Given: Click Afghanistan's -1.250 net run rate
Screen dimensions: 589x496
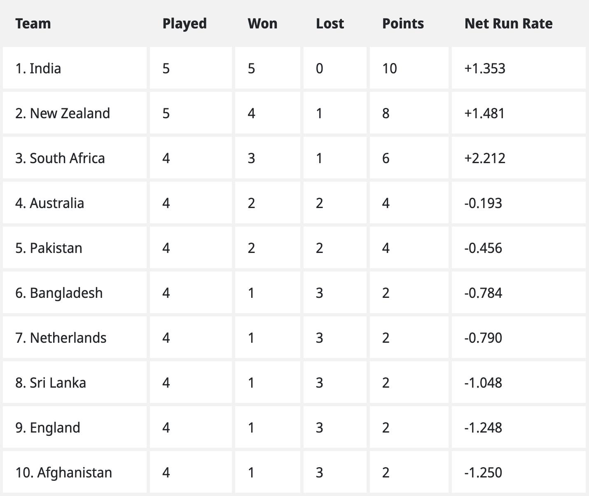Looking at the screenshot, I should pyautogui.click(x=483, y=473).
